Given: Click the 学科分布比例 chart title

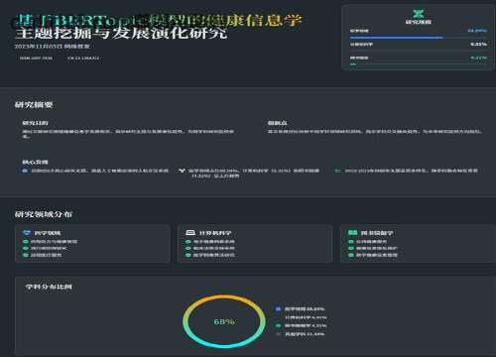Looking at the screenshot, I should click(x=49, y=287).
